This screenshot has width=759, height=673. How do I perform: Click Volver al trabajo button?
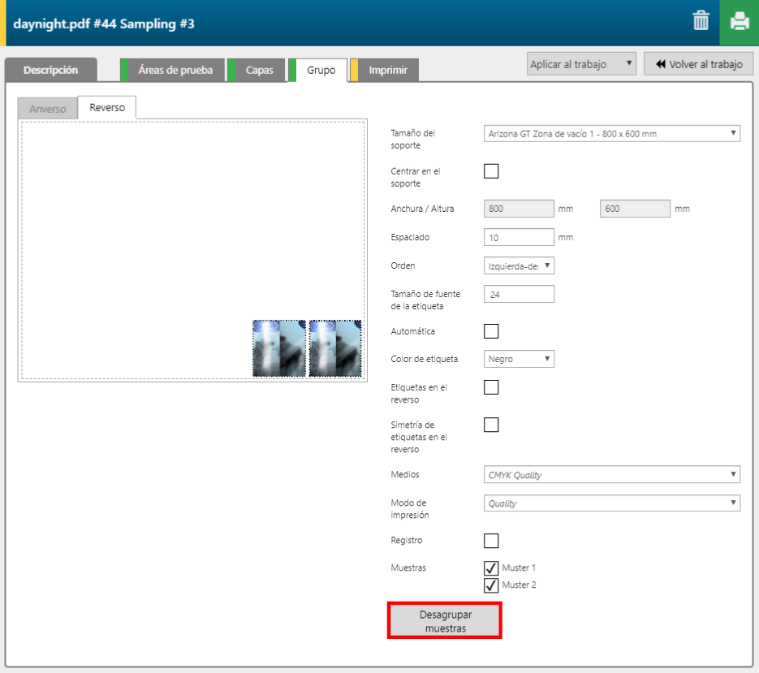[699, 64]
